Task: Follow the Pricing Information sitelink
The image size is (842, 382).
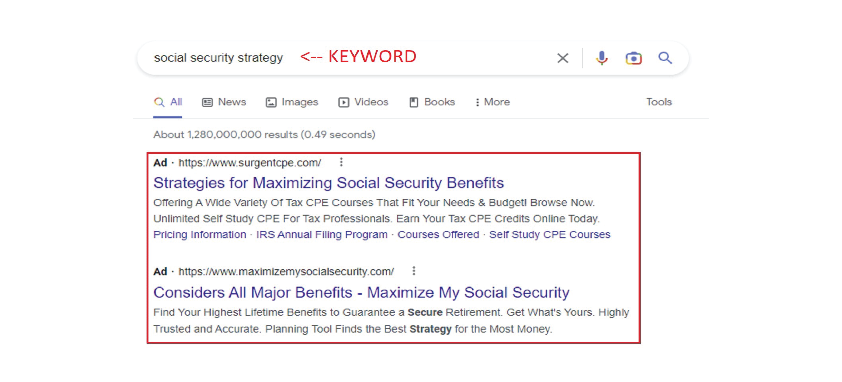Action: pyautogui.click(x=200, y=235)
